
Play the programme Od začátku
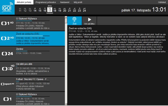point(89,21)
